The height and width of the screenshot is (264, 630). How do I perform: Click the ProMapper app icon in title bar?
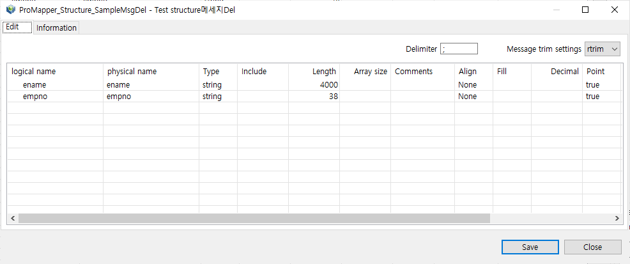[x=10, y=10]
